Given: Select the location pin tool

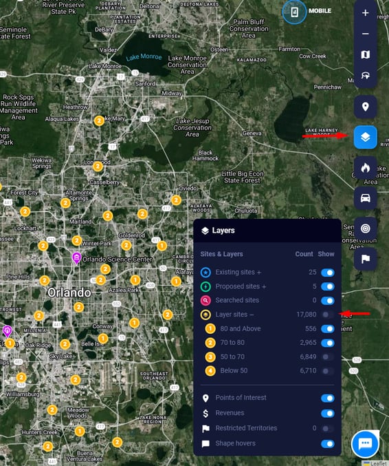Looking at the screenshot, I should (365, 107).
